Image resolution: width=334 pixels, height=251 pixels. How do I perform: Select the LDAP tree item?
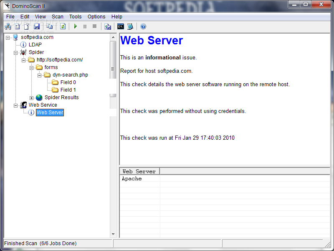(x=35, y=45)
